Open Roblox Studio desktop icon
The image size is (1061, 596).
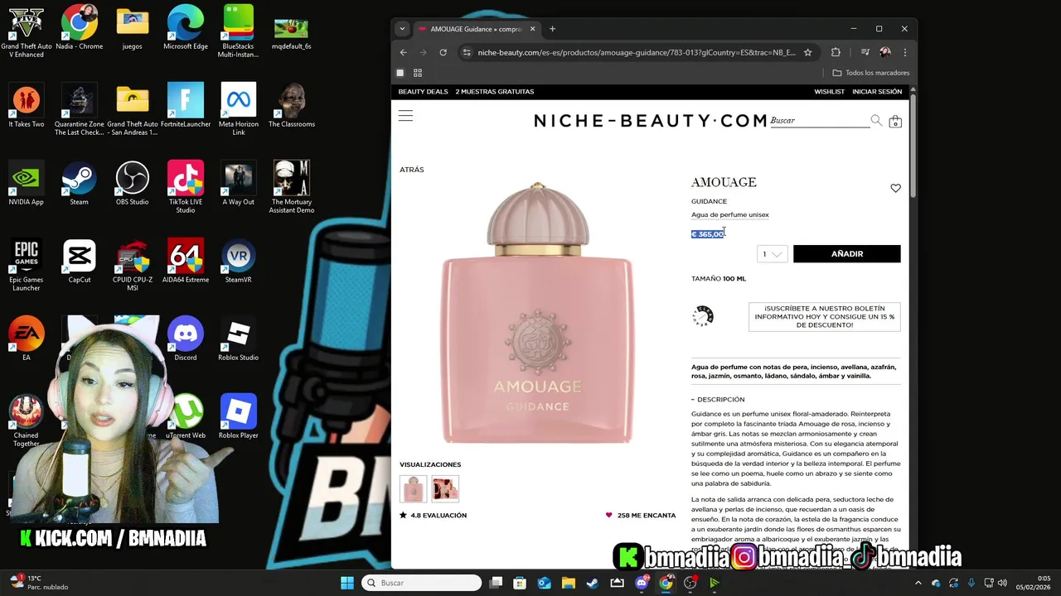tap(239, 339)
